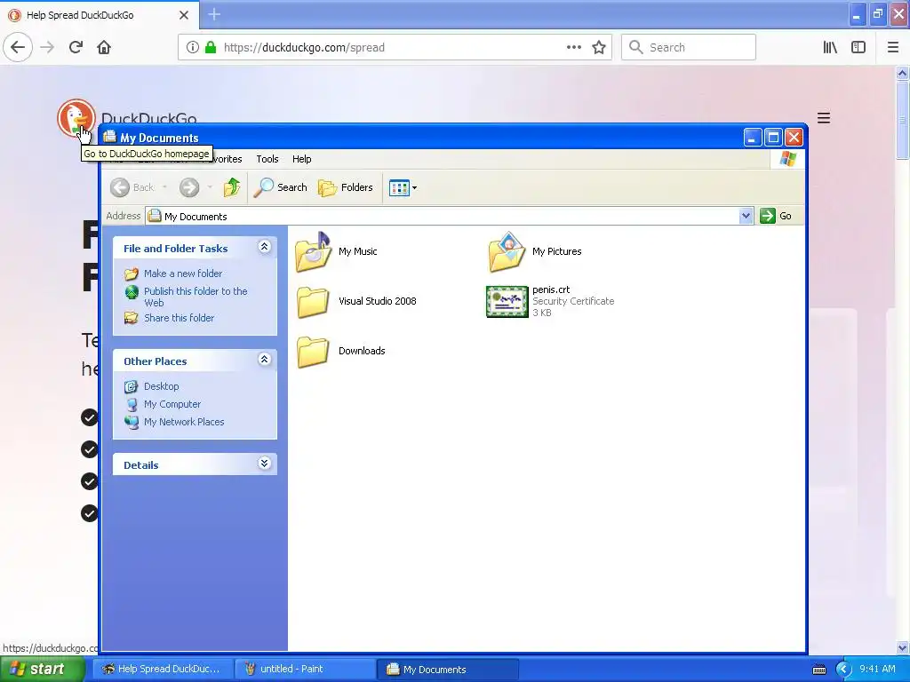Click the Up folder icon in Explorer toolbar
Screen dimensions: 910x682
click(x=232, y=187)
